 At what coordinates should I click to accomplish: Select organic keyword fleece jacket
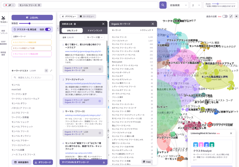[x=117, y=62]
